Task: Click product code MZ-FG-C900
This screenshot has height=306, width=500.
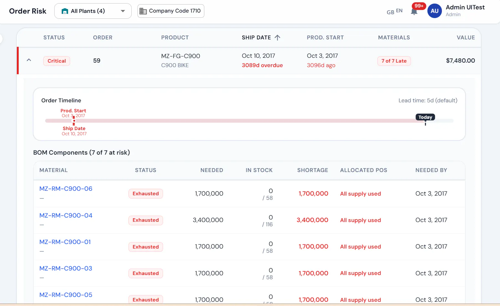Action: 180,56
